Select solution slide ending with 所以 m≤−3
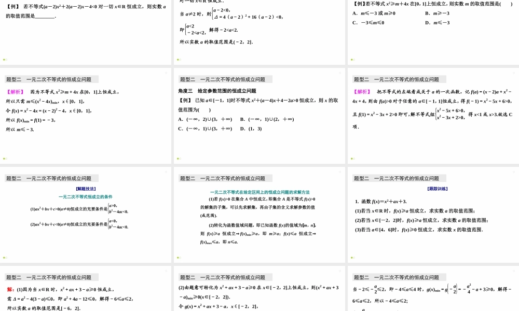 (86, 116)
